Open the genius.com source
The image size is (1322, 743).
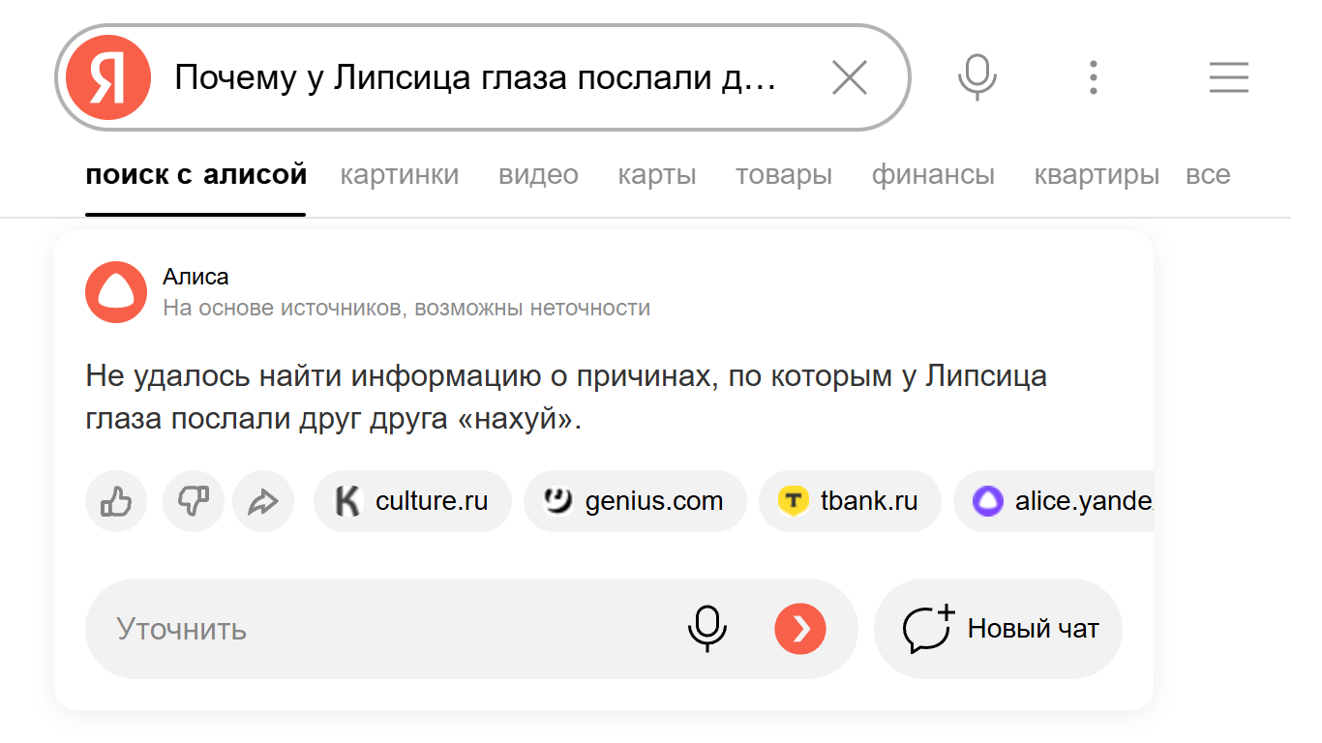(635, 501)
